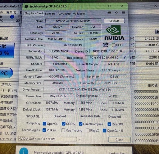Image resolution: width=159 pixels, height=154 pixels.
Task: Toggle the OpenCL checkbox
Action: 44,124
